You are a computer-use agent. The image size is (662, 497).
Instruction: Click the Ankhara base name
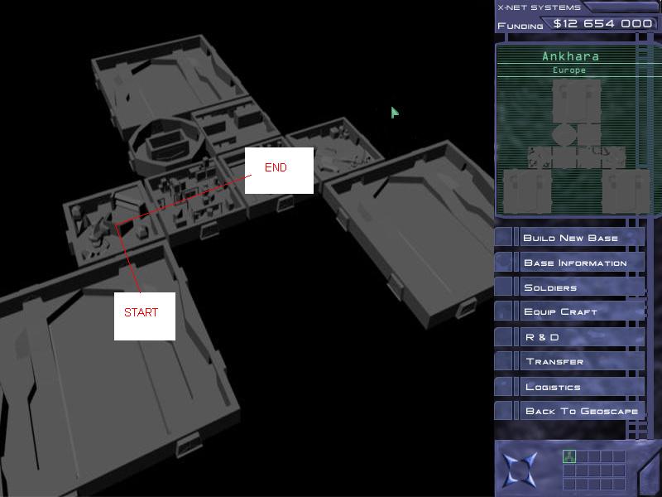[570, 56]
